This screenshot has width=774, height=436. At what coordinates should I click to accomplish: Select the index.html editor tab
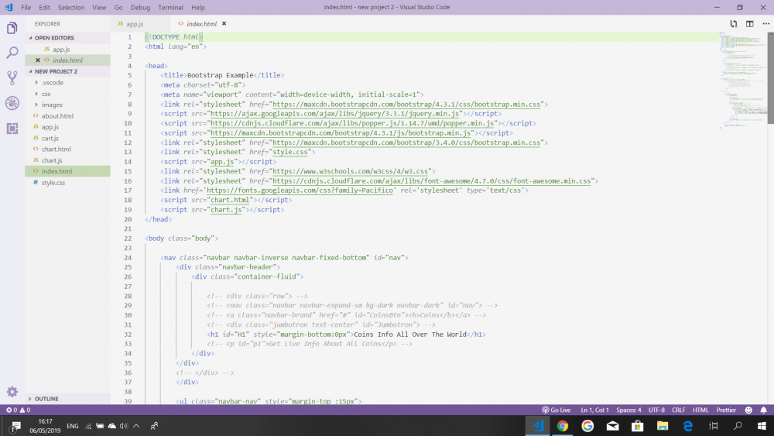(x=201, y=24)
